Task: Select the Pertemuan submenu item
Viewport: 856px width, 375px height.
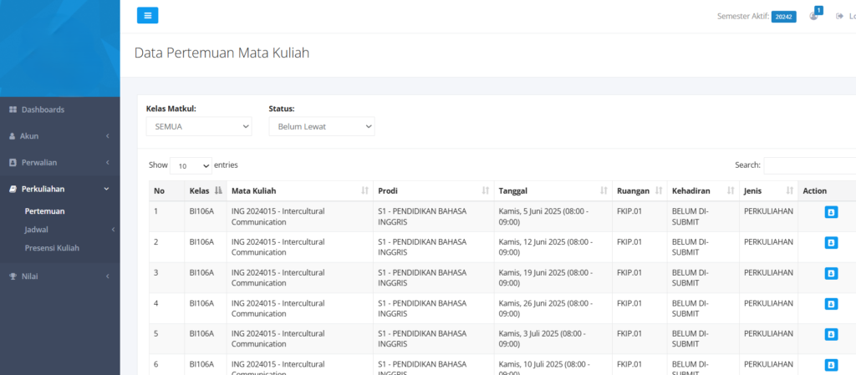Action: click(45, 211)
